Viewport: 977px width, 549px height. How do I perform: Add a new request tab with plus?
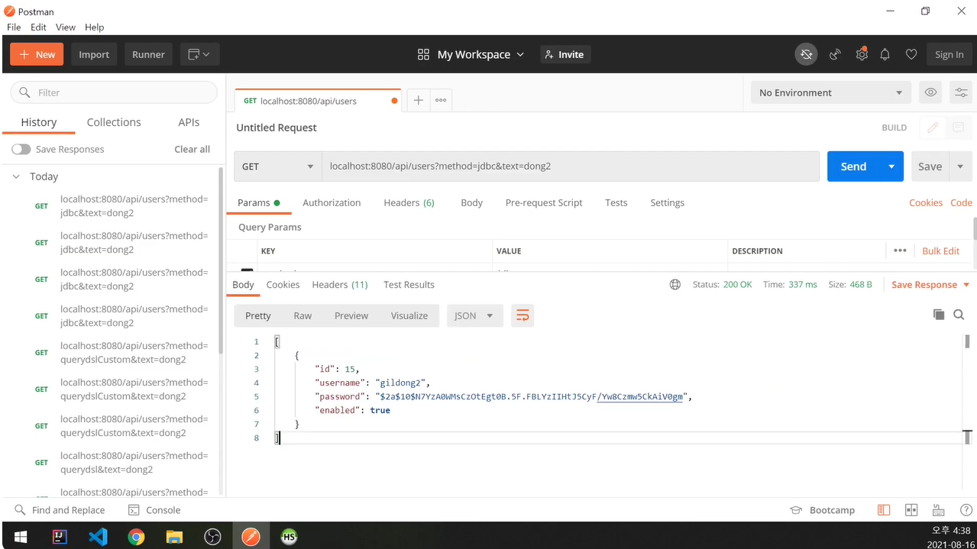tap(418, 100)
